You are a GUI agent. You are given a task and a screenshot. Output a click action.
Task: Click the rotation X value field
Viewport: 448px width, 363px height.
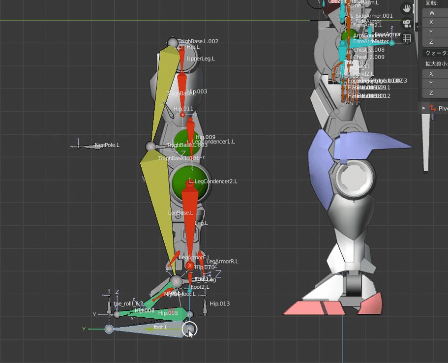pyautogui.click(x=435, y=22)
